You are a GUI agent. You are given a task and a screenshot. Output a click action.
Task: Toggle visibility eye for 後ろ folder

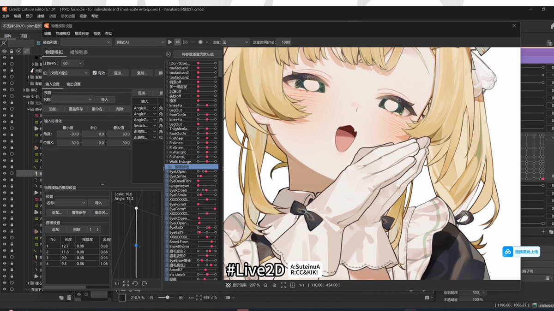coord(5,283)
